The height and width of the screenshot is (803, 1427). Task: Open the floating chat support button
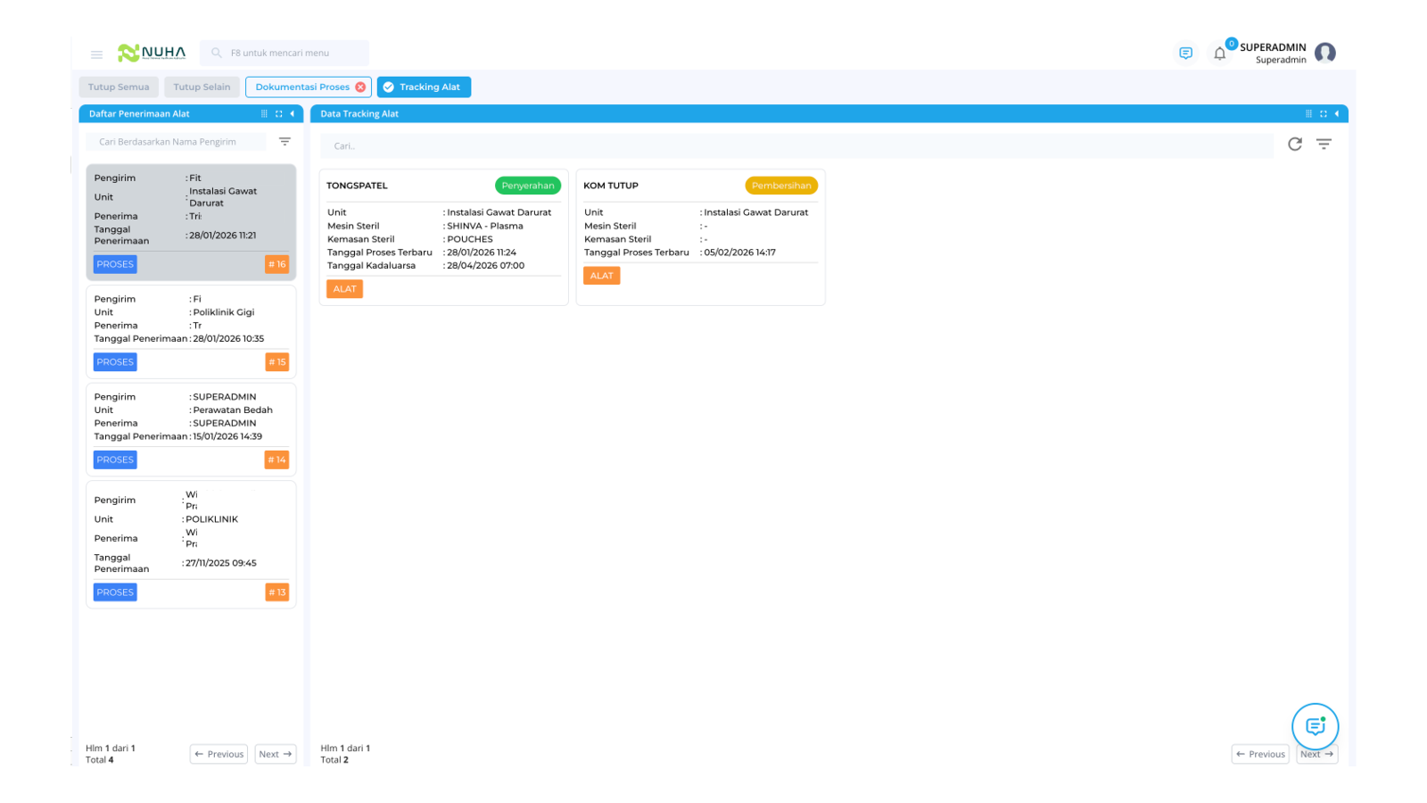[1315, 726]
